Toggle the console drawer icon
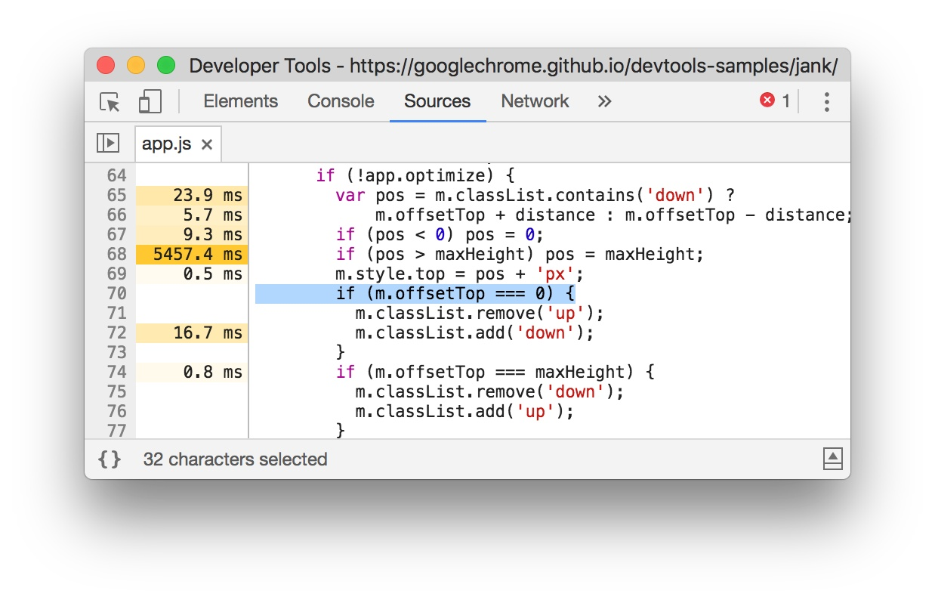This screenshot has height=600, width=935. [x=832, y=458]
